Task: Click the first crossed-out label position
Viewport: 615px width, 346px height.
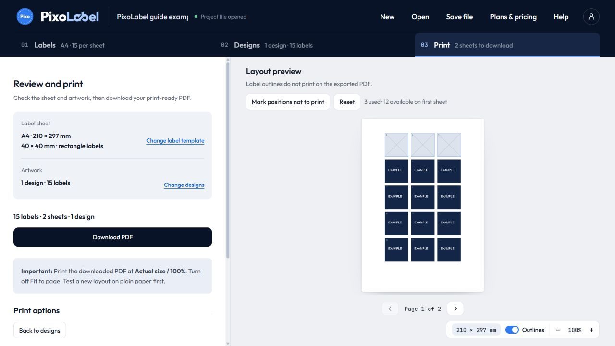Action: coord(396,145)
